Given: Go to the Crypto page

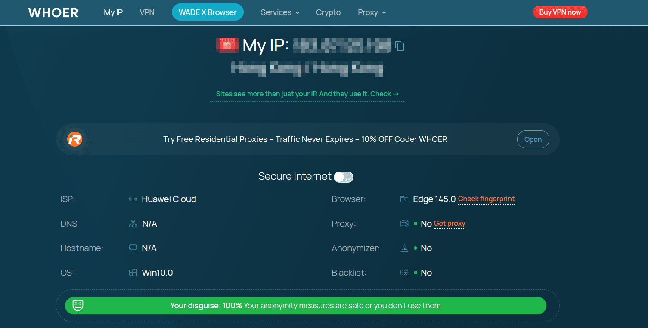Looking at the screenshot, I should 328,12.
